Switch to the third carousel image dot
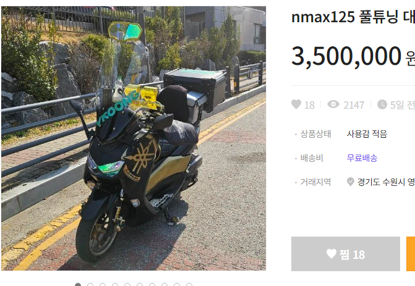This screenshot has width=415, height=286. [103, 285]
